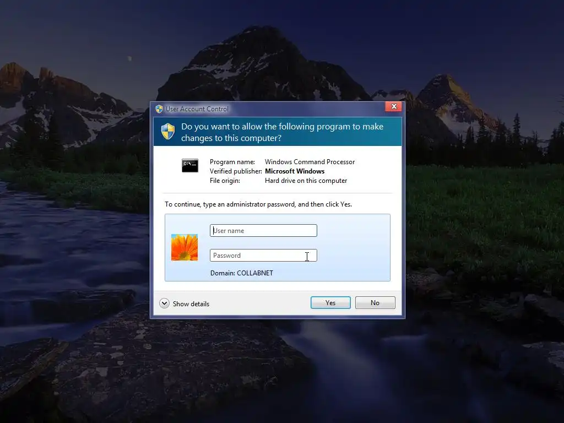Confirm elevation with the Yes button

330,303
